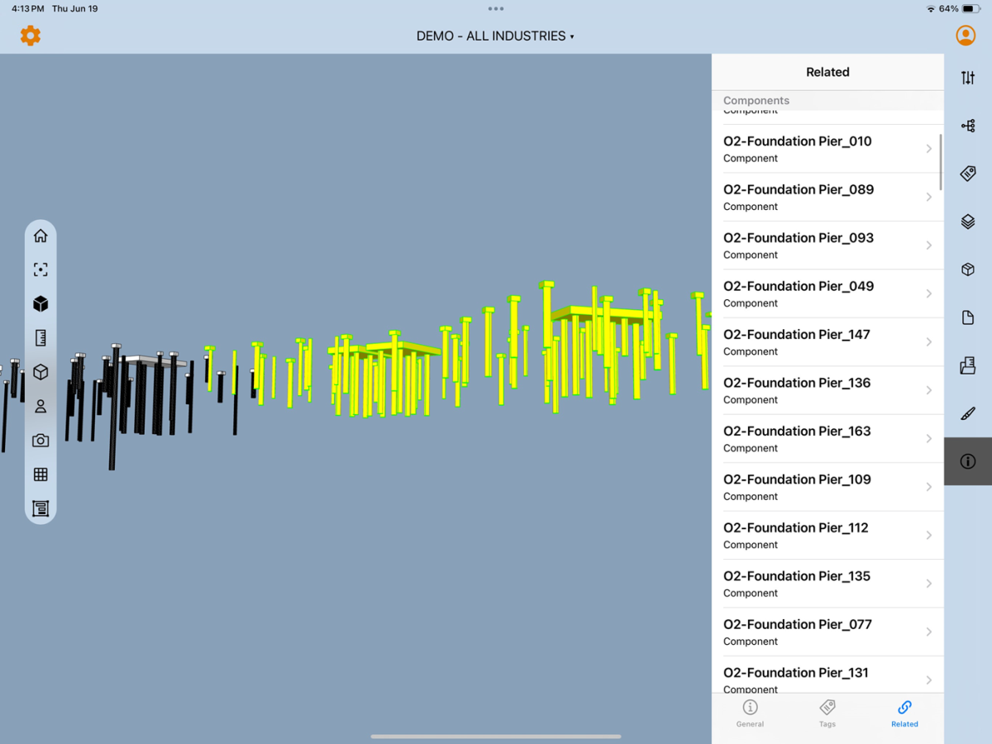This screenshot has height=744, width=992.
Task: Open the paintbrush color panel icon
Action: [968, 413]
